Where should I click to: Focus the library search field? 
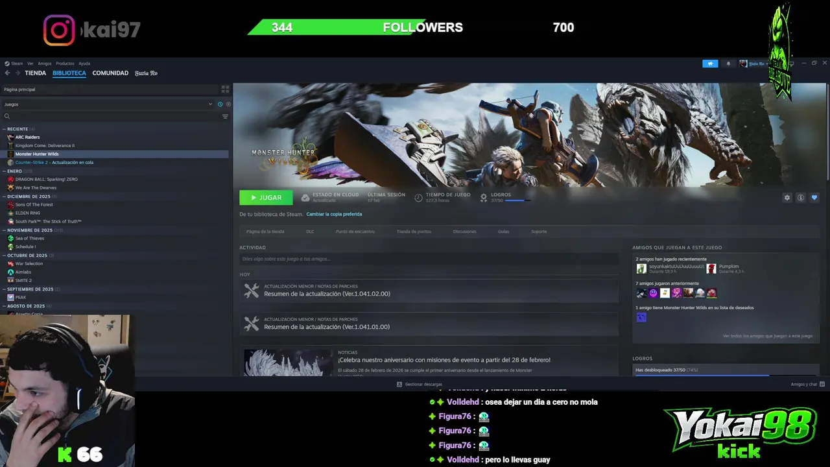pyautogui.click(x=112, y=117)
